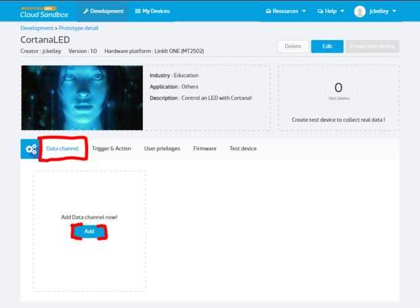Click the Delete prototype button

pos(293,46)
